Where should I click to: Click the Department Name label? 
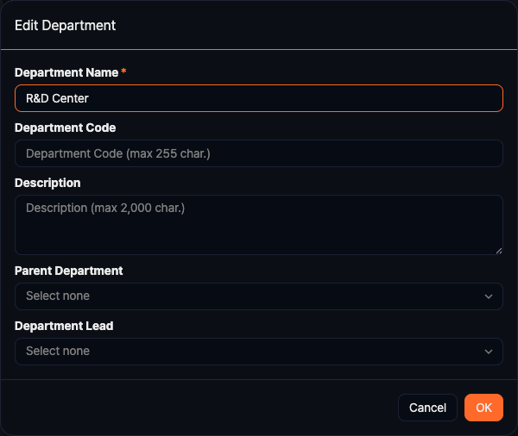pyautogui.click(x=66, y=72)
